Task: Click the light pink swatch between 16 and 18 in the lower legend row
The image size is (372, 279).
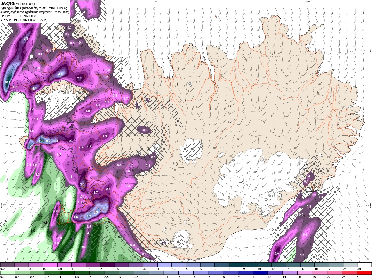Action: (x=305, y=273)
